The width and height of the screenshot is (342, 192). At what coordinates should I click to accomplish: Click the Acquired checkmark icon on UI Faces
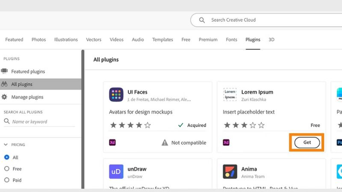[x=180, y=125]
